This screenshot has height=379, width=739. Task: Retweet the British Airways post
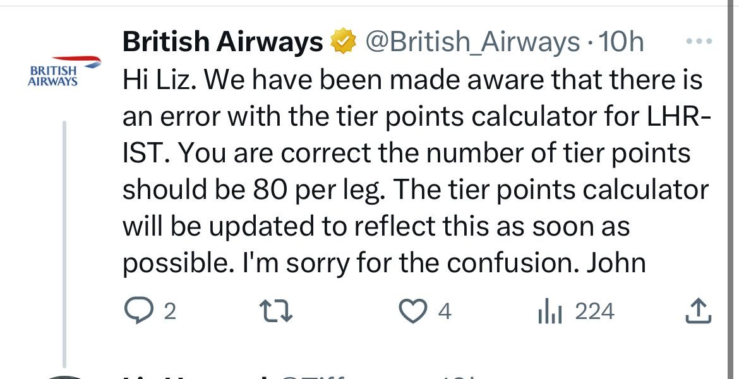click(x=277, y=311)
